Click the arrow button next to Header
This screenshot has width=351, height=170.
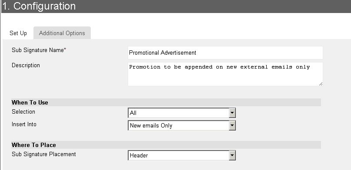[x=232, y=155]
